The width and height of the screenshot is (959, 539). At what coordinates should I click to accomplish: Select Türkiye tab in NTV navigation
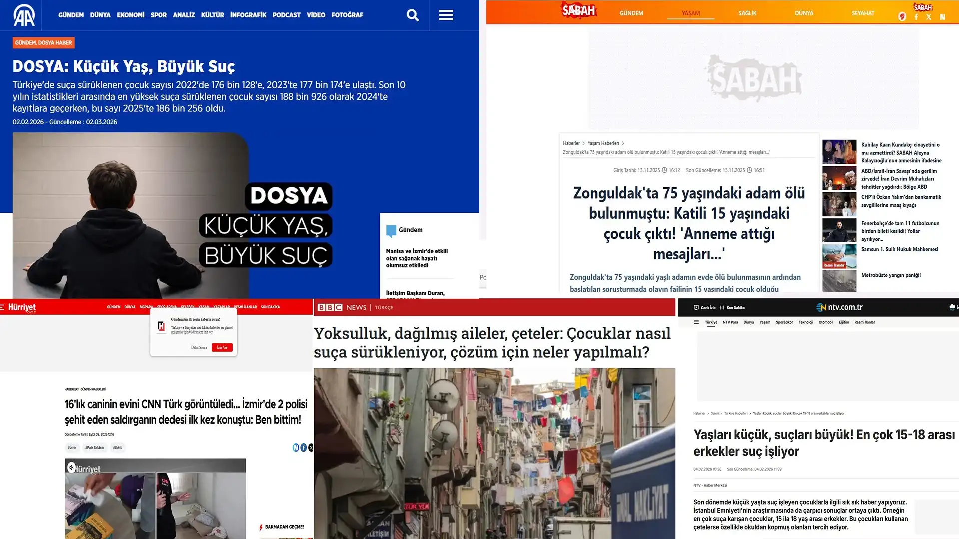pyautogui.click(x=711, y=322)
